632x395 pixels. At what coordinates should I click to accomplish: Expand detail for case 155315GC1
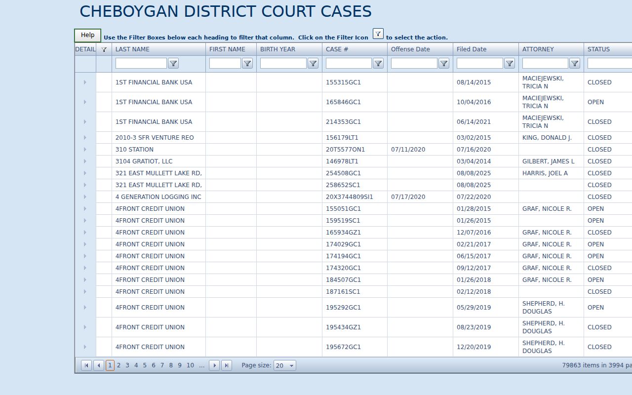[x=85, y=82]
